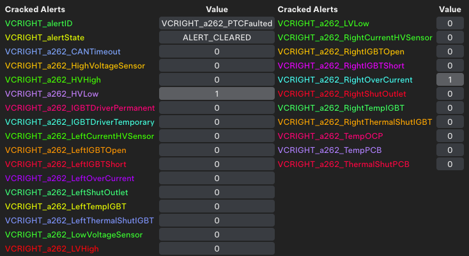The width and height of the screenshot is (469, 256).
Task: Click the VCRIGHT_a262_RightIGBTShort signal label
Action: tap(341, 65)
